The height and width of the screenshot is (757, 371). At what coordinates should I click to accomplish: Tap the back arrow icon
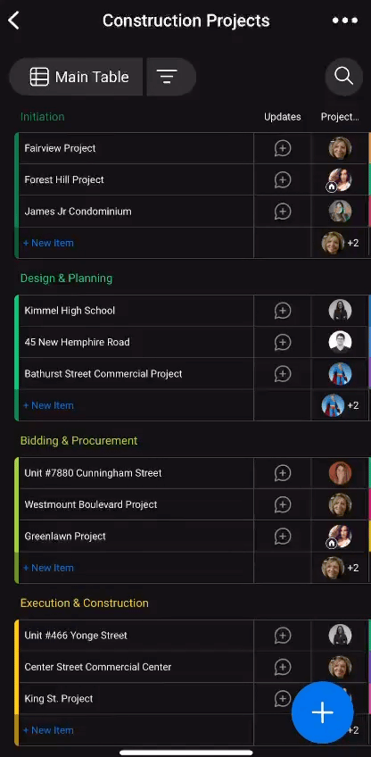pyautogui.click(x=14, y=21)
